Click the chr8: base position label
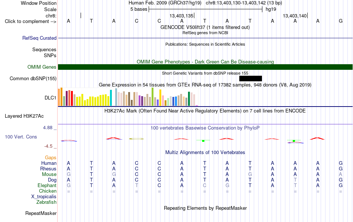The width and height of the screenshot is (353, 222). pyautogui.click(x=51, y=16)
